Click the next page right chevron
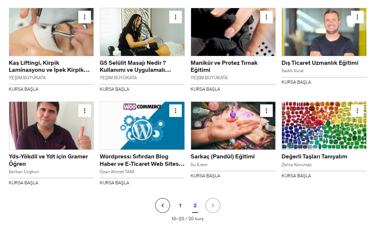374x228 pixels. coord(213,205)
